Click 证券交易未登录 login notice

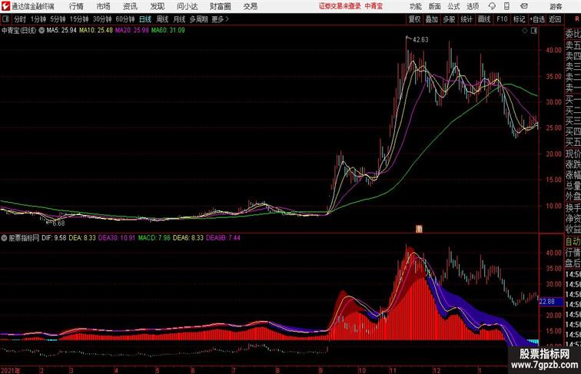pos(340,6)
